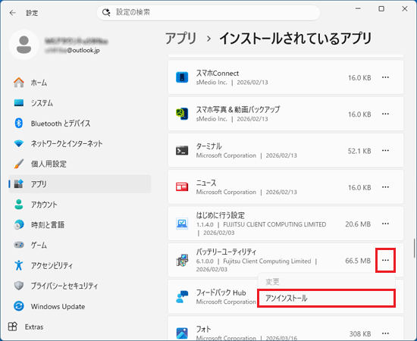The image size is (417, 341).
Task: Click the ゲーム controller icon
Action: tap(19, 245)
